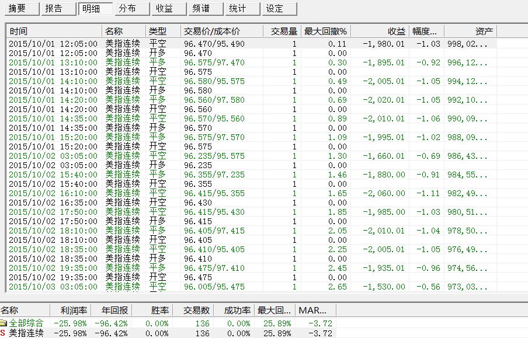
Task: Sort by the 最大回撤% column header
Action: click(x=325, y=31)
